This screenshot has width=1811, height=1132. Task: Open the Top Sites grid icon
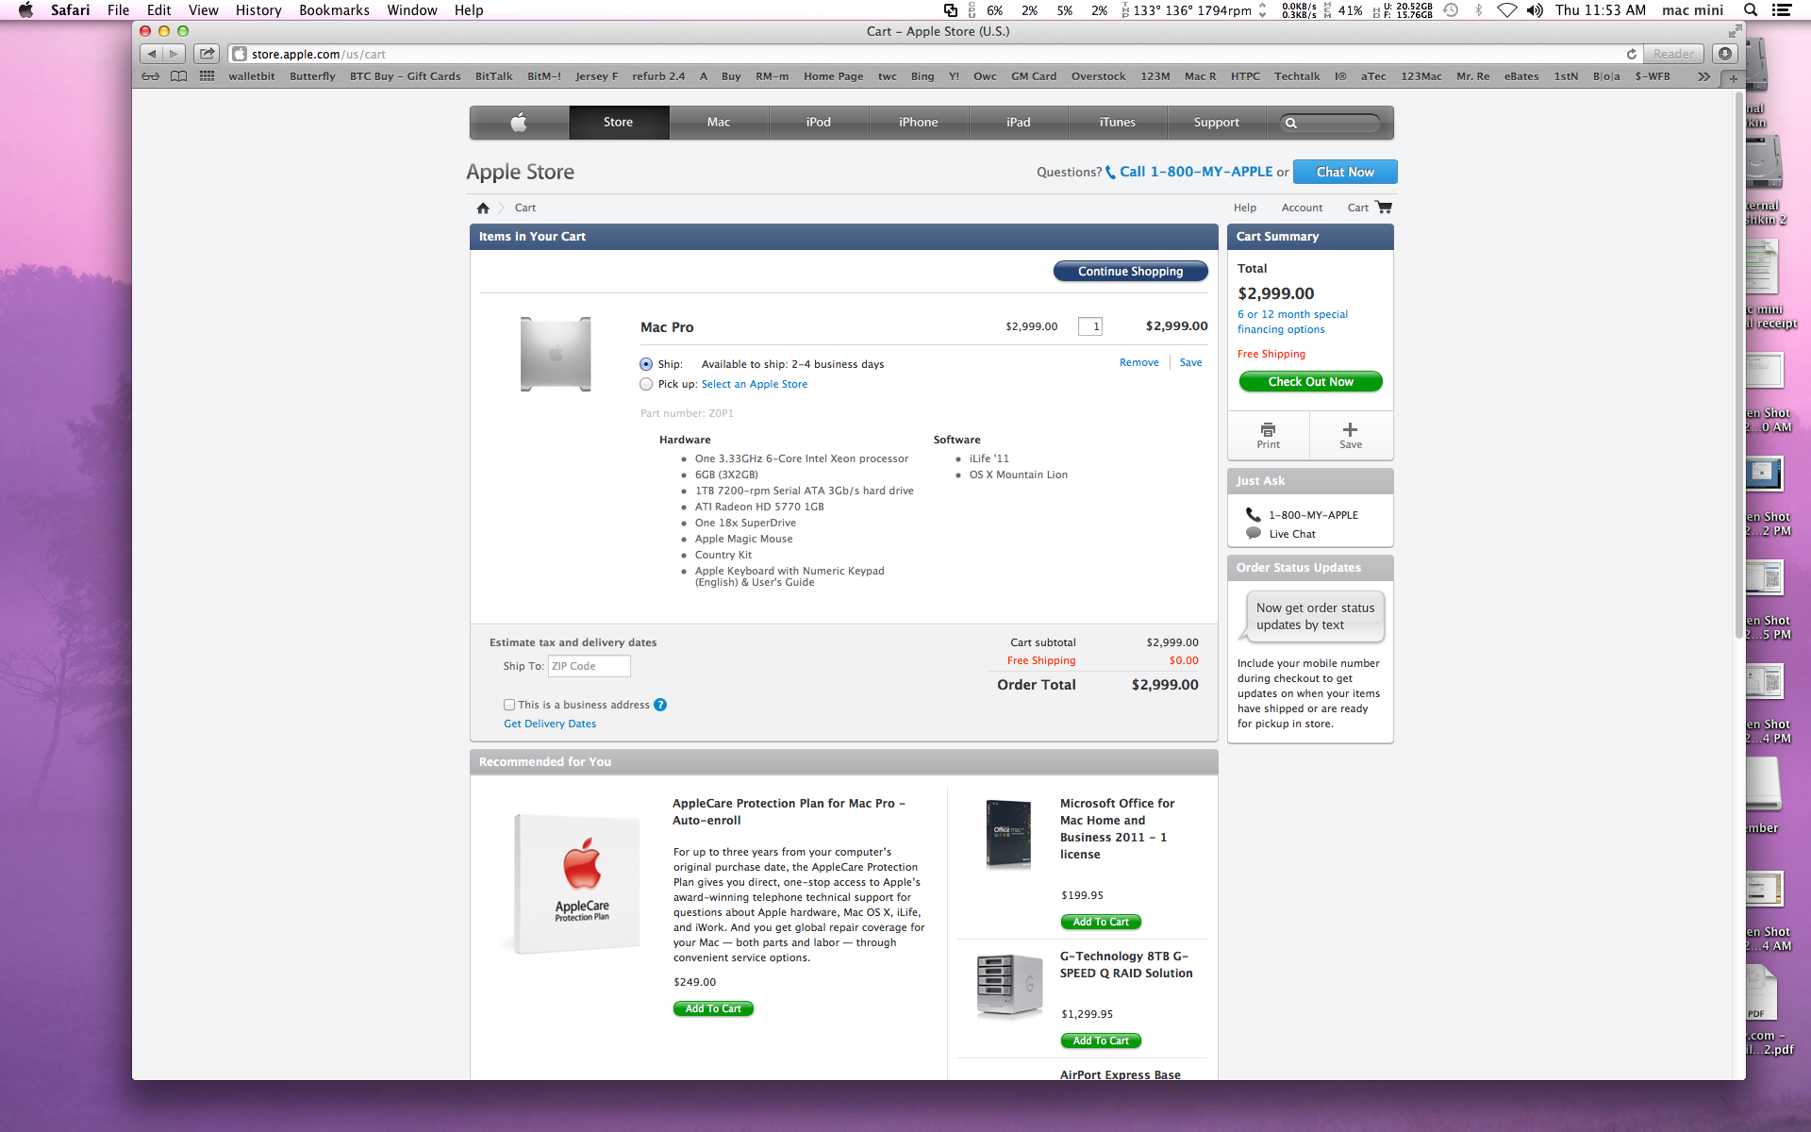point(207,76)
